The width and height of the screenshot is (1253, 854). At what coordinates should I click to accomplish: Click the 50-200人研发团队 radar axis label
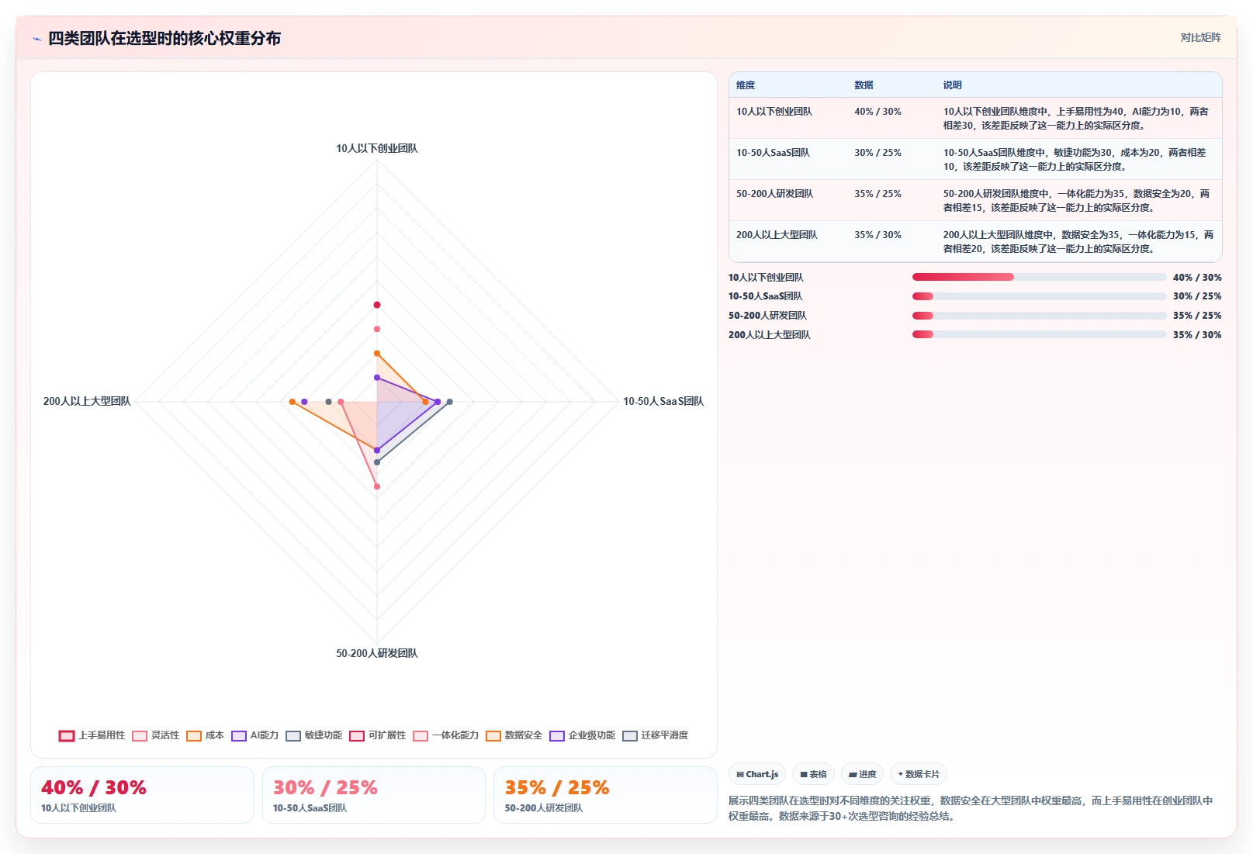point(377,653)
